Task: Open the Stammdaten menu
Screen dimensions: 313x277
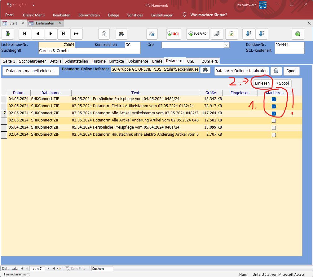Action: click(89, 15)
